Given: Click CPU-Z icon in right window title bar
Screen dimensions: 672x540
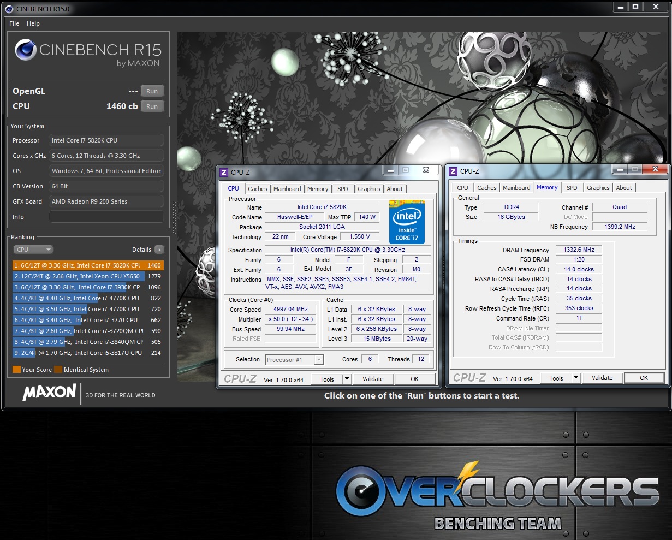Looking at the screenshot, I should pyautogui.click(x=453, y=171).
